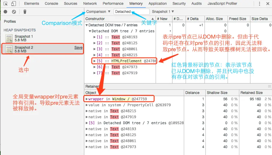
Task: Close the DevTools panel
Action: point(268,4)
